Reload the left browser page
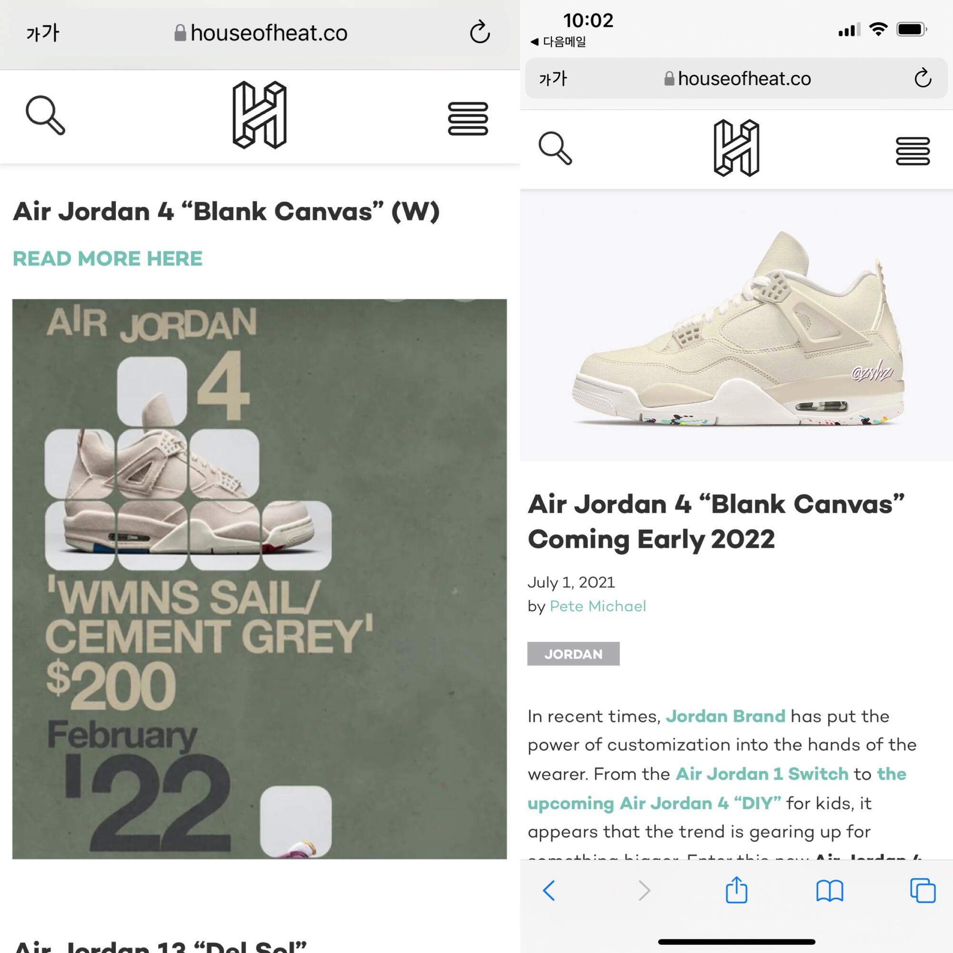The image size is (953, 953). click(479, 32)
